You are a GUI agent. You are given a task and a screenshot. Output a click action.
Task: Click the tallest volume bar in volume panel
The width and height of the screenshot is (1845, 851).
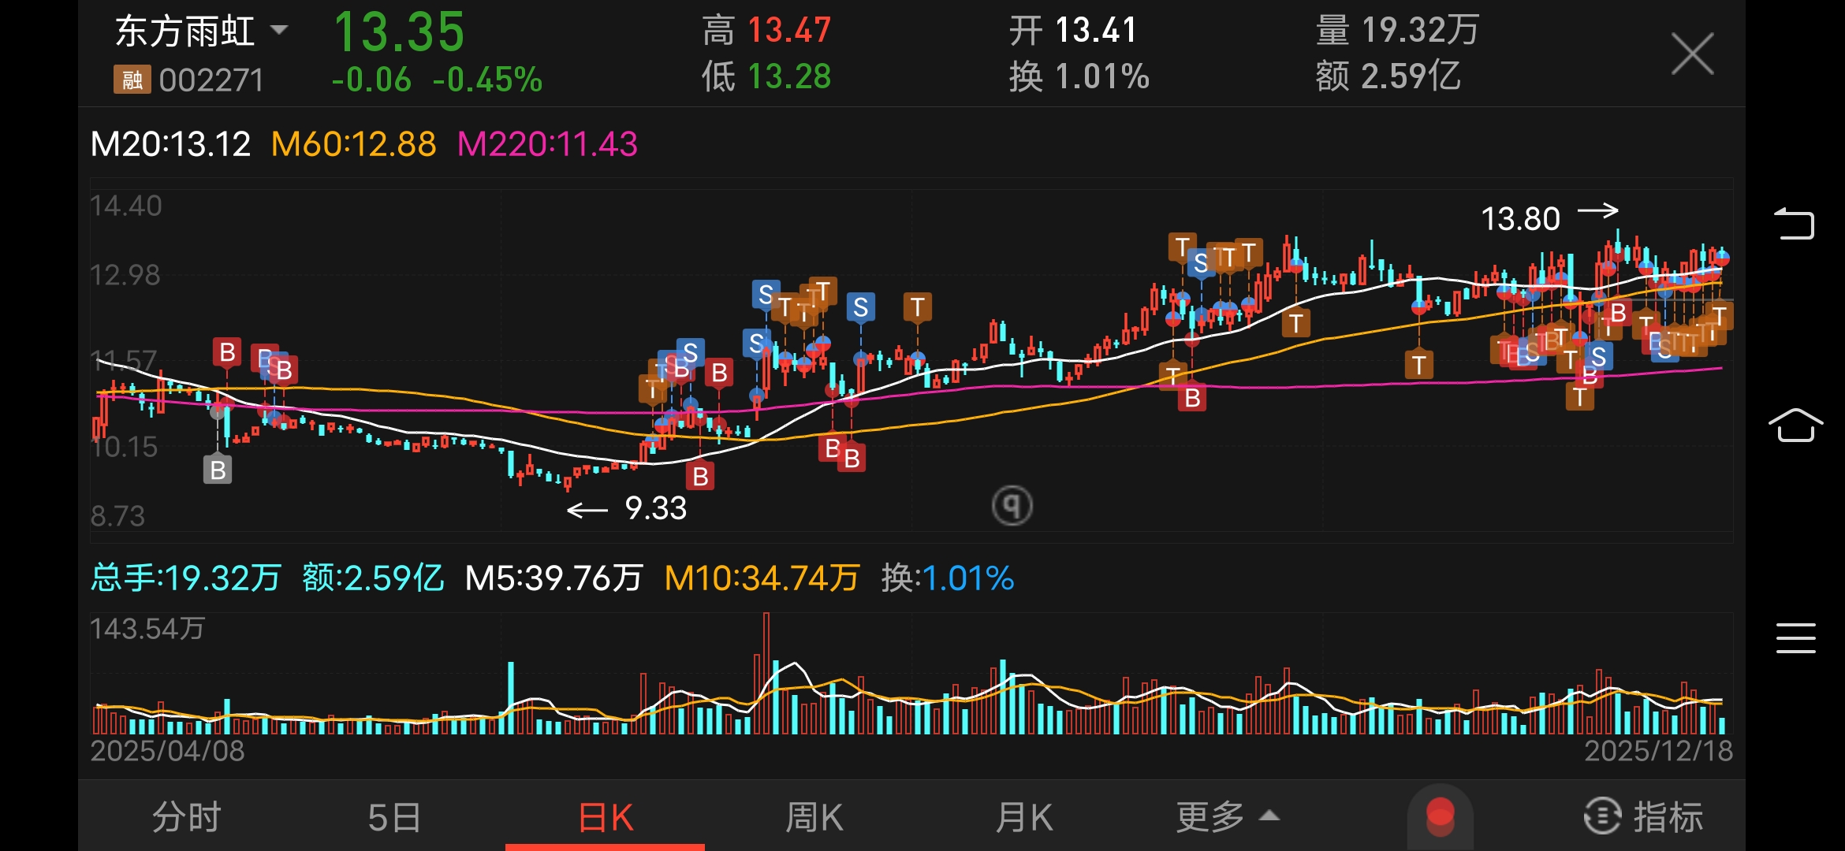(766, 674)
